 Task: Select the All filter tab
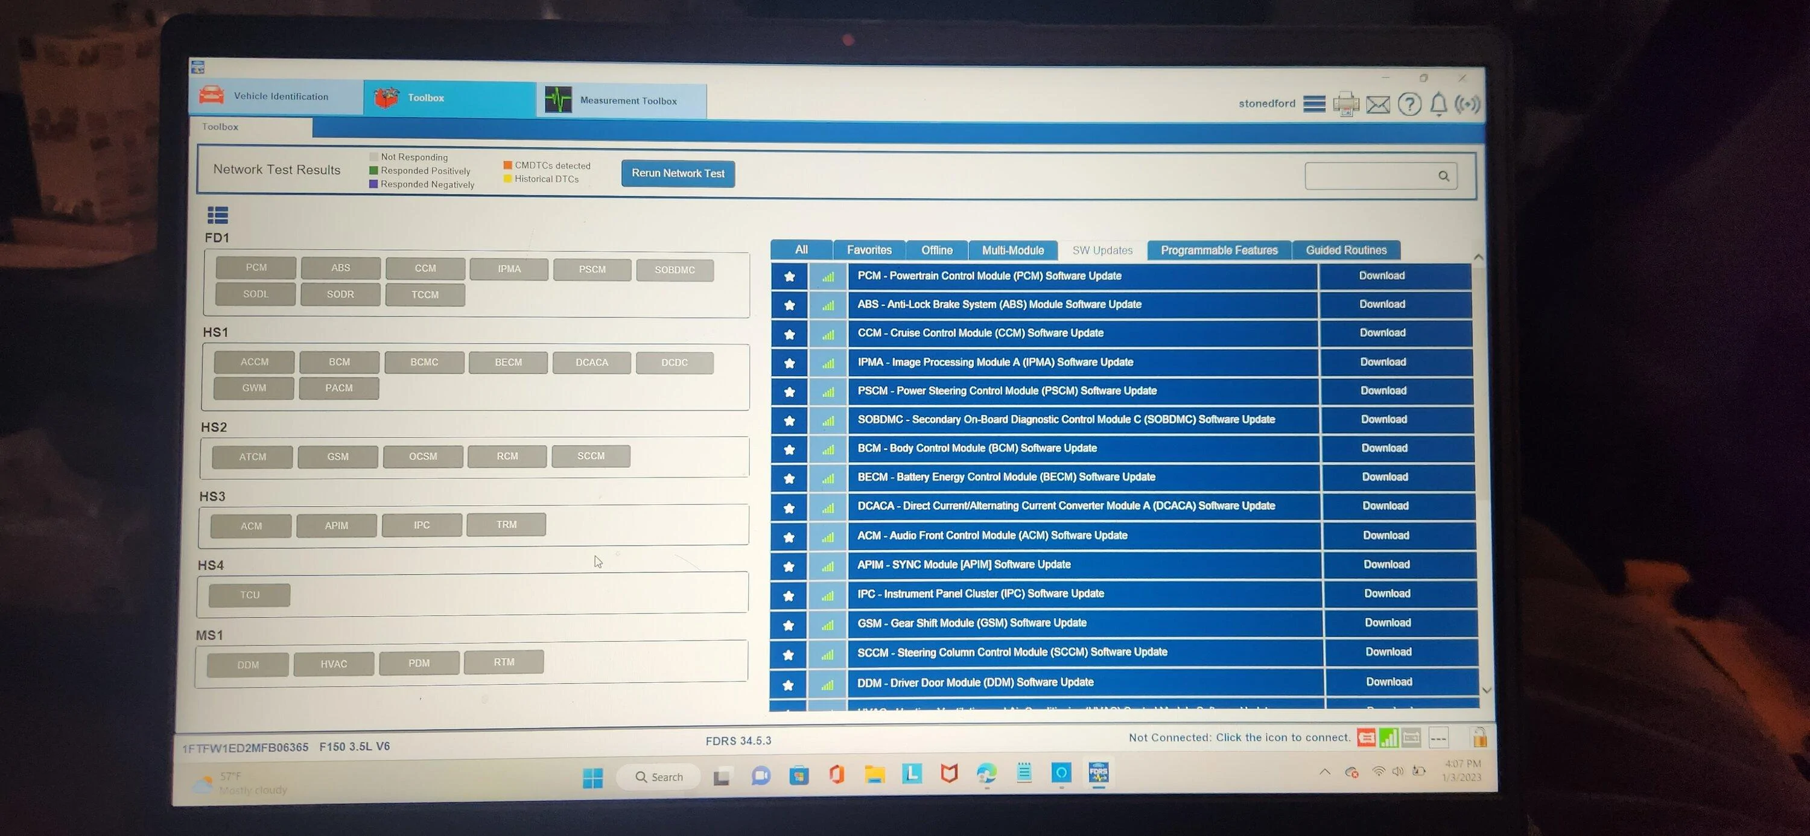(801, 250)
